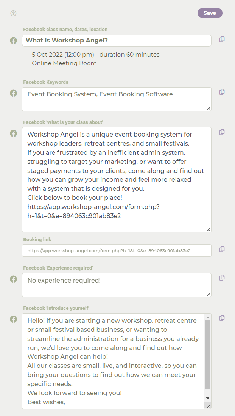Copy the Facebook Keywords text
235x416 pixels.
point(222,92)
